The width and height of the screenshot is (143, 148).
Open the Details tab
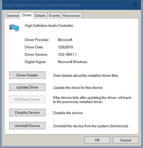click(x=40, y=16)
